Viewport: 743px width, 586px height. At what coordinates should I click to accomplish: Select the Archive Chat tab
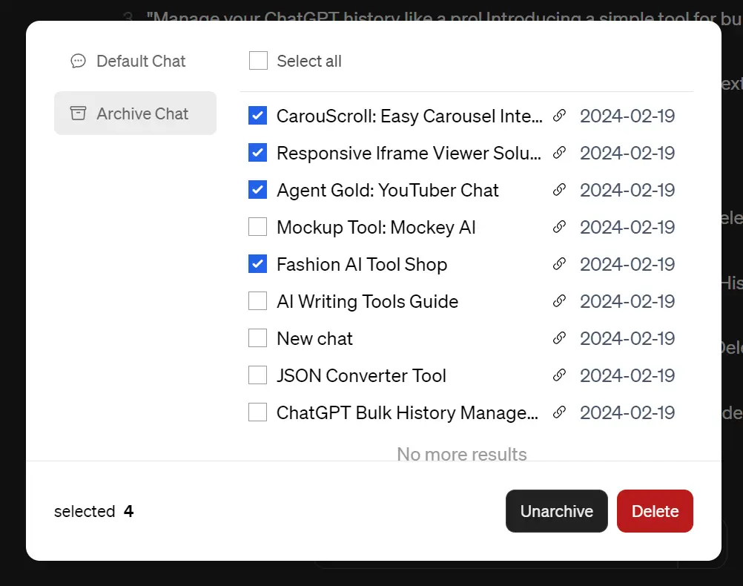135,113
